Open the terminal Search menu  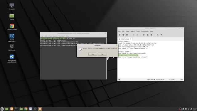tap(55, 36)
